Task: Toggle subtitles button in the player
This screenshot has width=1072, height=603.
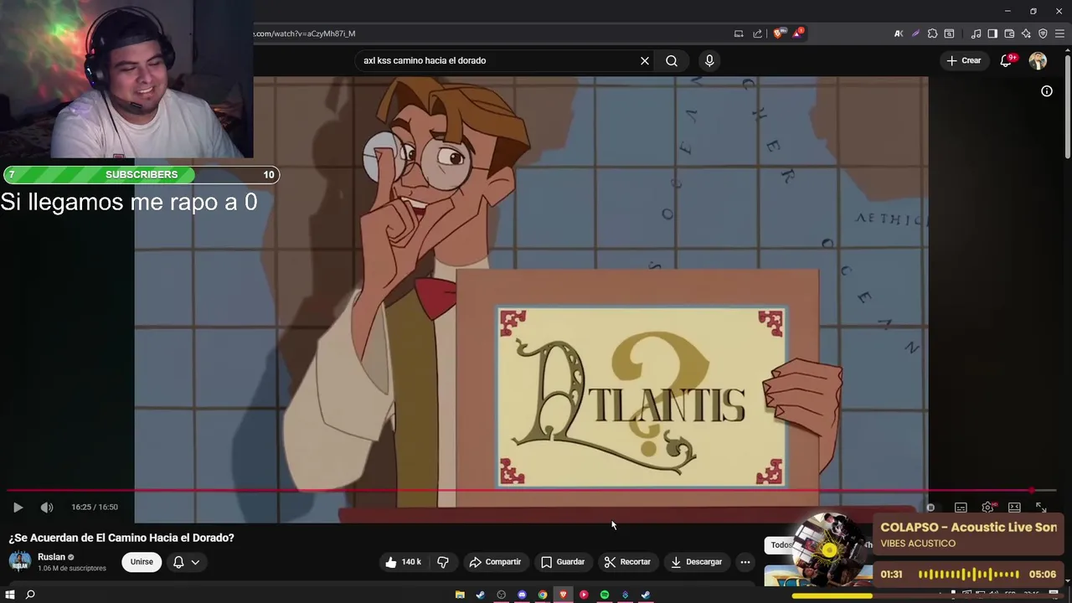Action: [x=961, y=508]
